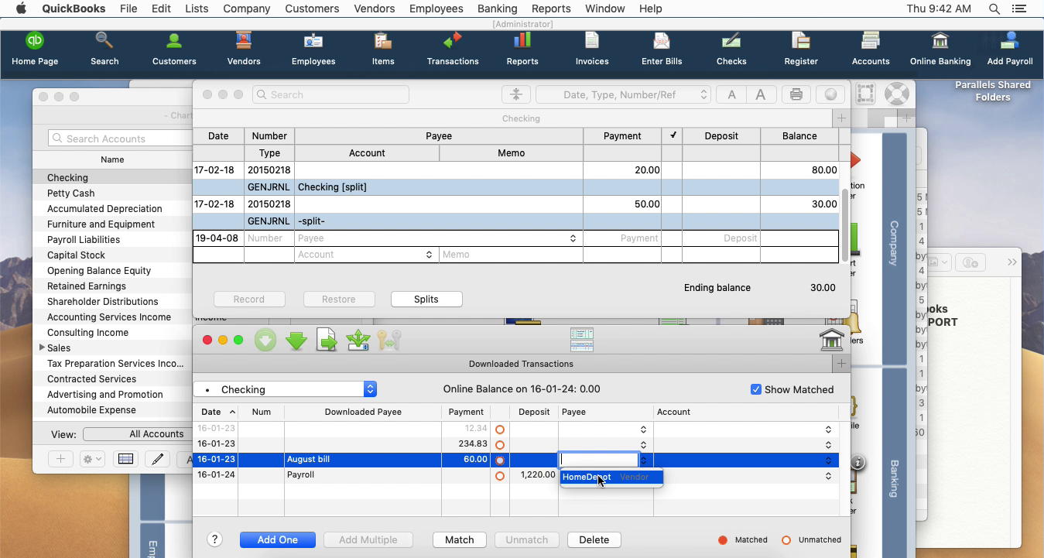Open Account stepper for 234.83 row
Viewport: 1044px width, 558px height.
tap(829, 445)
